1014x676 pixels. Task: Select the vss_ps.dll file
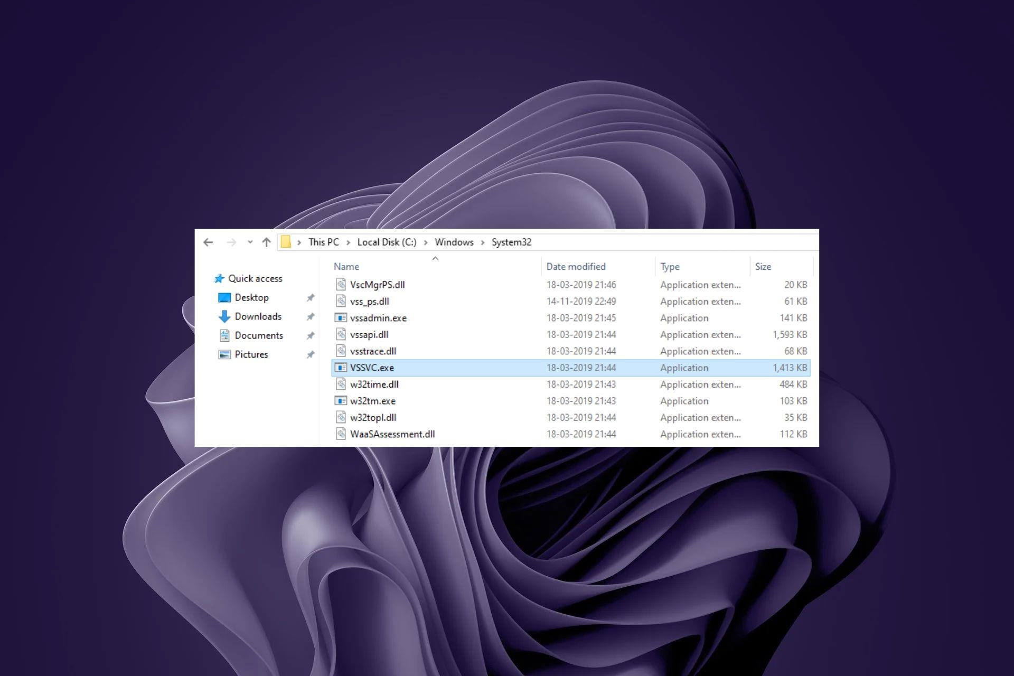click(x=369, y=302)
